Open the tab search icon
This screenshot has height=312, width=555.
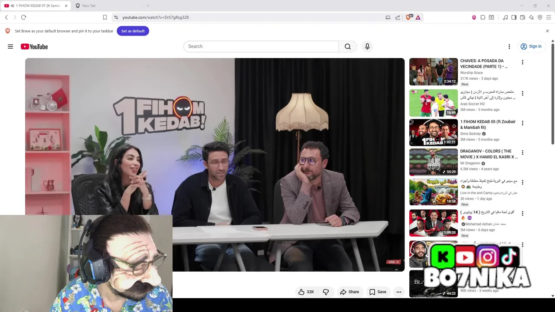pos(491,17)
